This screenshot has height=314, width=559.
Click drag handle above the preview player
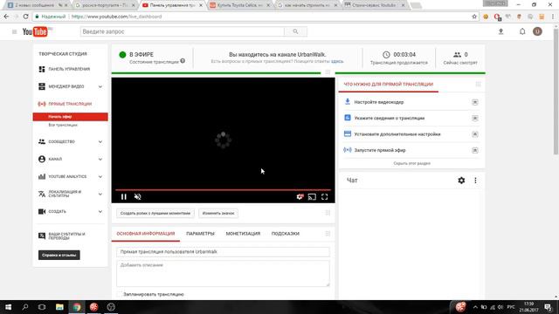(328, 72)
